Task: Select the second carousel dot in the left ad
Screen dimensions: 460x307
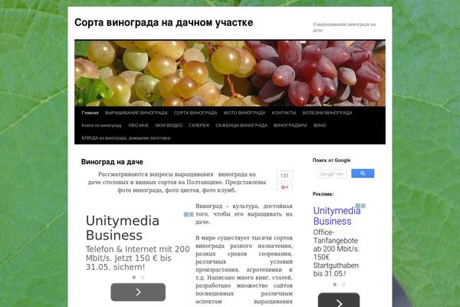Action: point(143,277)
